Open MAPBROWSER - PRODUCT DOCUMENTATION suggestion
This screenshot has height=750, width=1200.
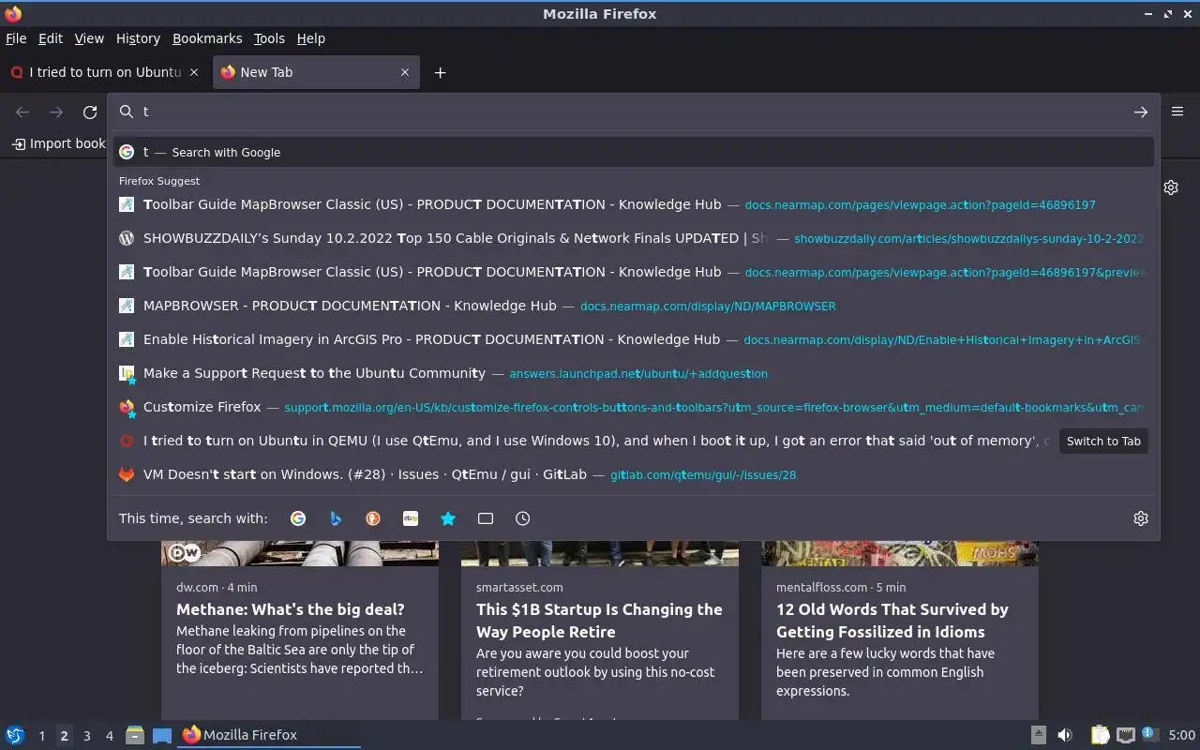[x=634, y=306]
